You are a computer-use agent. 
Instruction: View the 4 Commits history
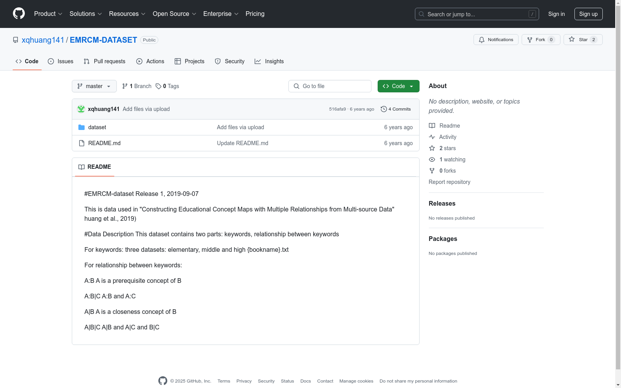[x=396, y=109]
